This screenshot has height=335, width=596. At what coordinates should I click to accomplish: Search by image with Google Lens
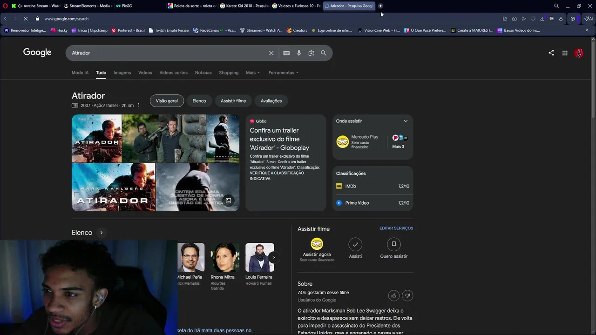click(x=311, y=53)
